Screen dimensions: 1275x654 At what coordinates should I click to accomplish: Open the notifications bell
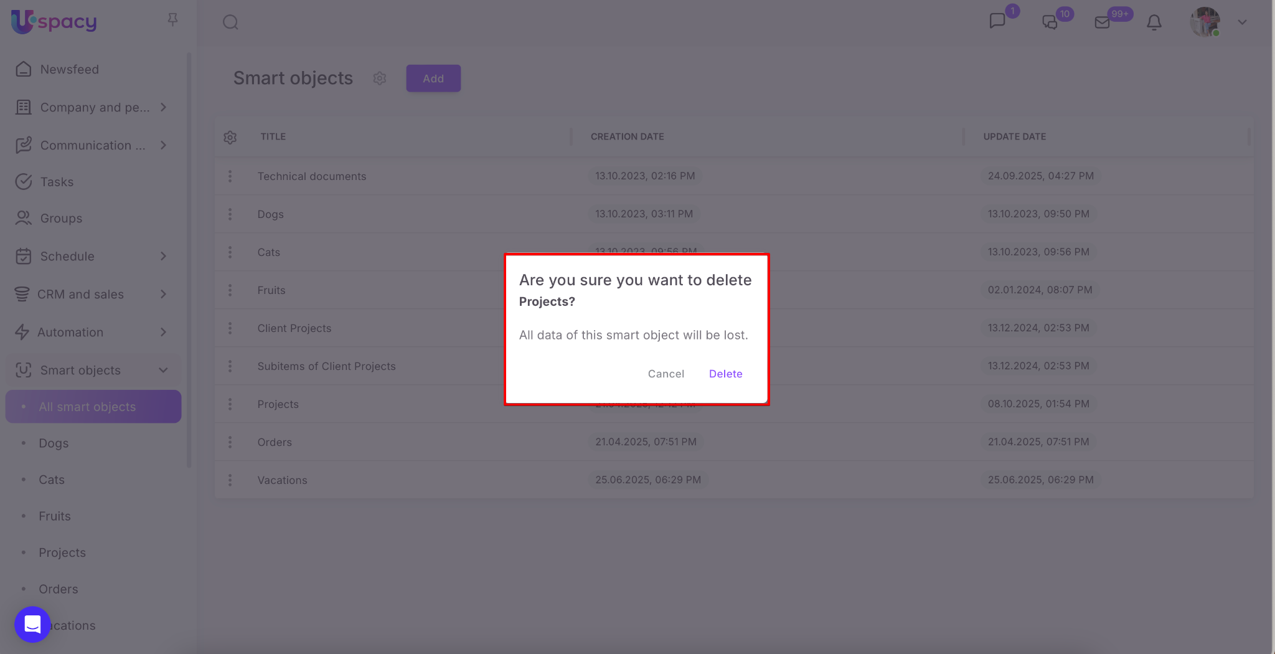pyautogui.click(x=1154, y=22)
